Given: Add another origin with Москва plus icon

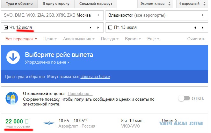Looking at the screenshot, I should point(98,15).
